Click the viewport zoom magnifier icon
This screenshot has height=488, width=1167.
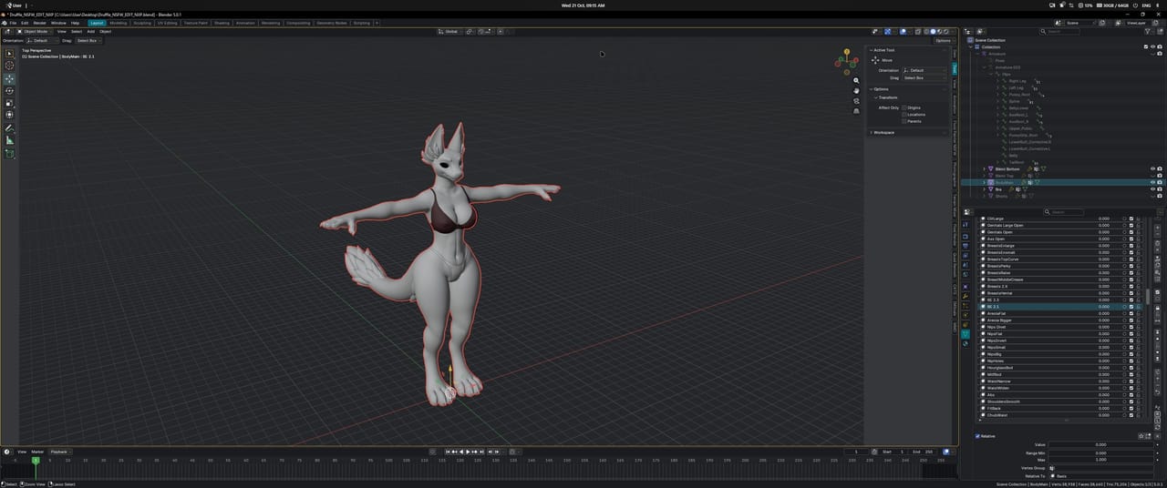pyautogui.click(x=856, y=81)
